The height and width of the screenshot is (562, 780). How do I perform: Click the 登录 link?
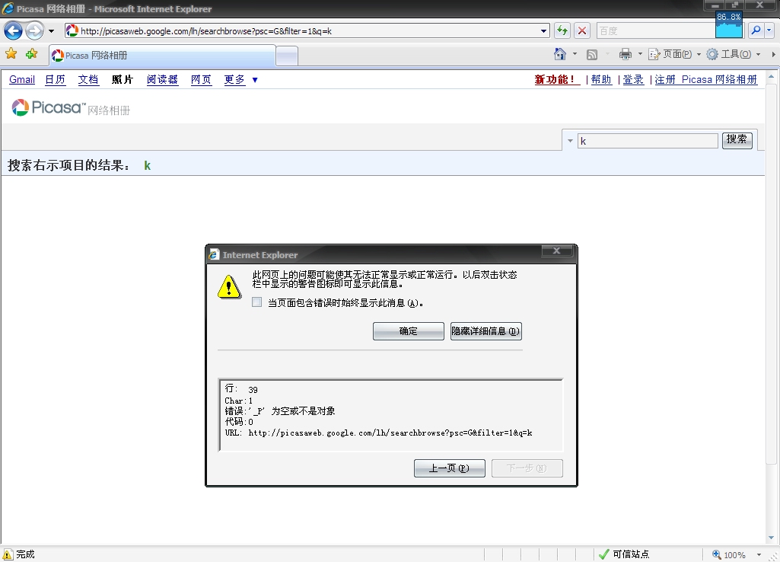coord(633,80)
